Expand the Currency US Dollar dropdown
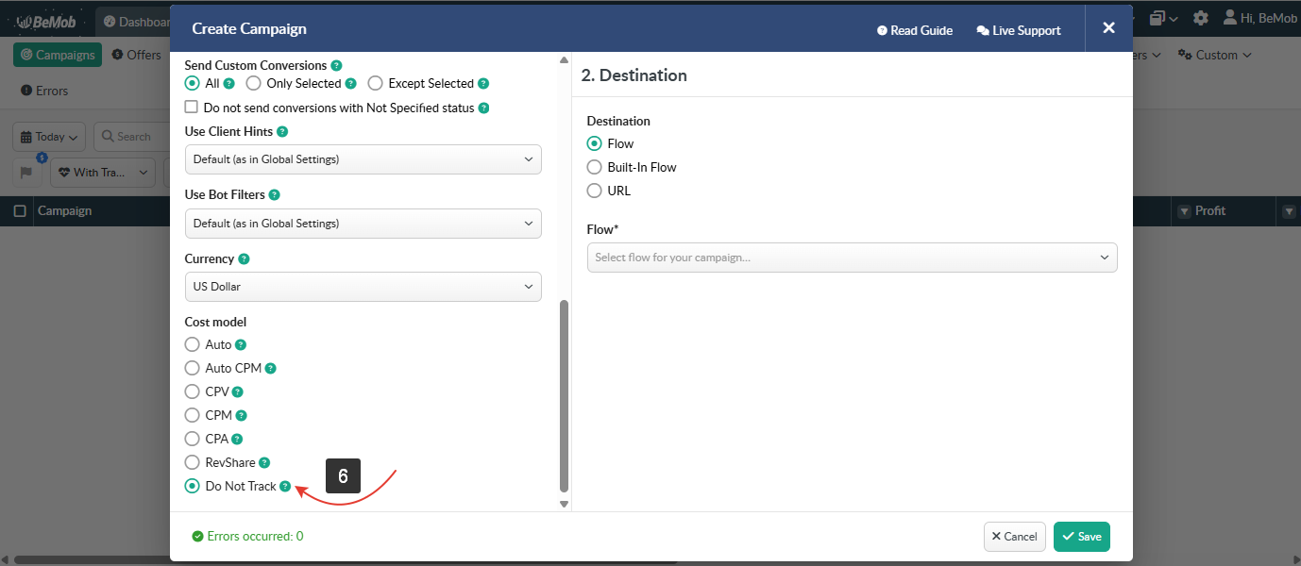Screen dimensions: 1301x566 click(x=363, y=287)
